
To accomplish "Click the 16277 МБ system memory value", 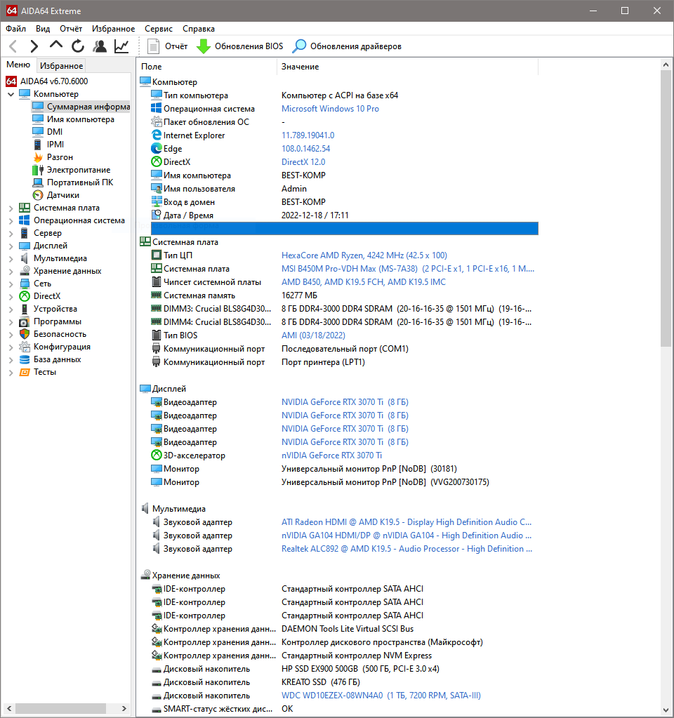I will pyautogui.click(x=299, y=295).
